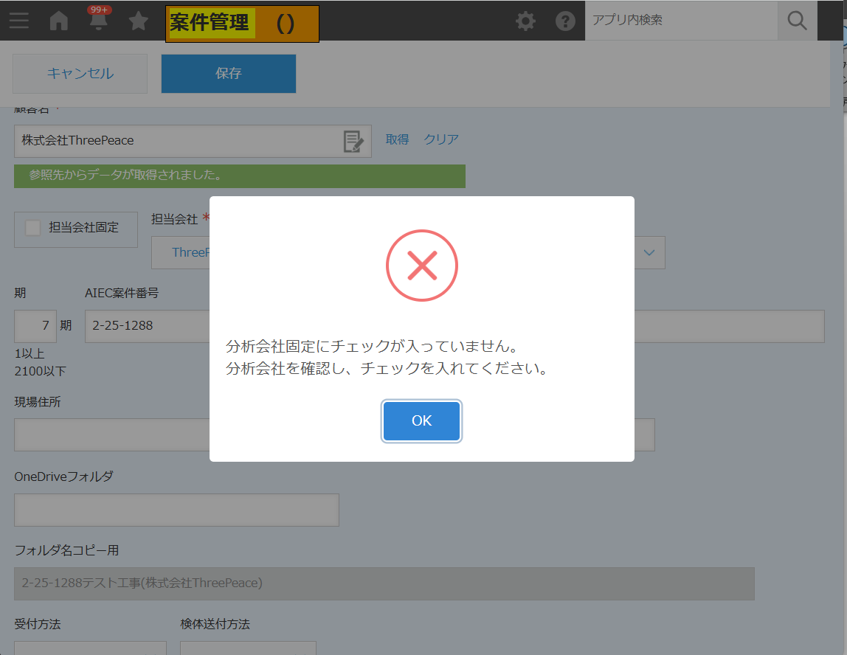Click the 保存 button

[x=229, y=74]
